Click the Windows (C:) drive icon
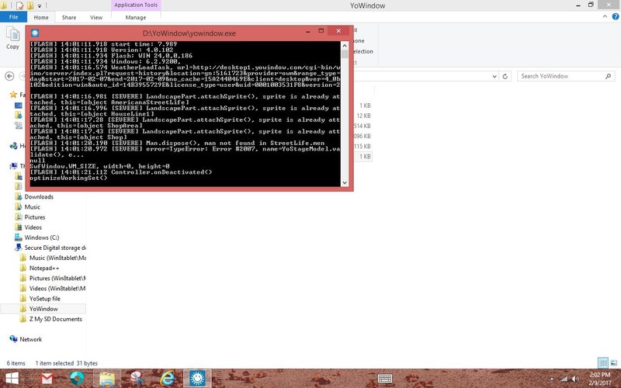This screenshot has height=388, width=621. [x=18, y=237]
